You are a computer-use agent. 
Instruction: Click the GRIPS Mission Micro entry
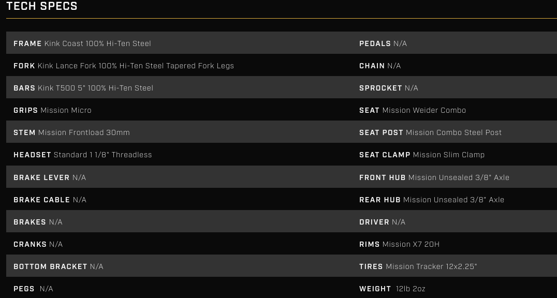click(52, 110)
